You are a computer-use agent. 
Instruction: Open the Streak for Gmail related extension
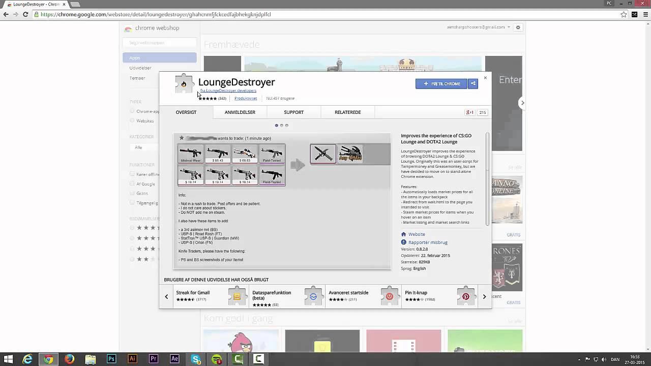(x=211, y=296)
